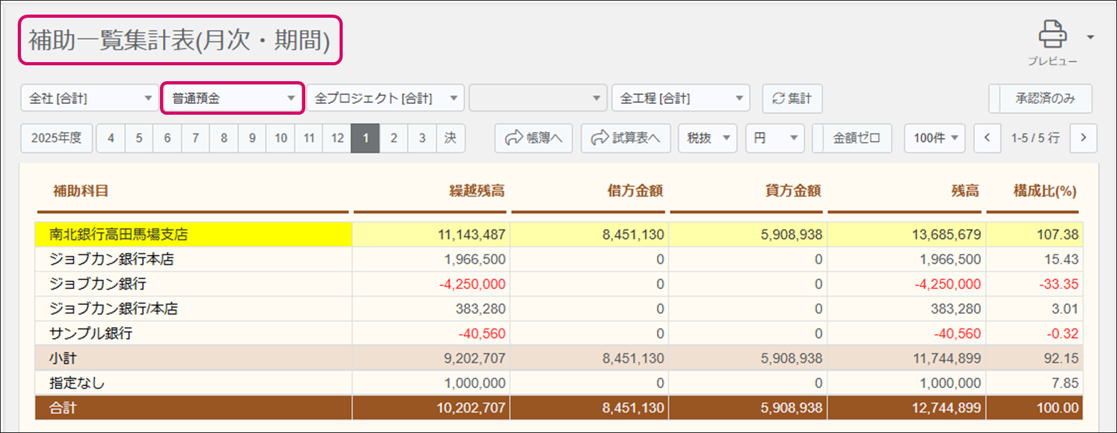
Task: Click the printer preview icon
Action: click(1052, 36)
